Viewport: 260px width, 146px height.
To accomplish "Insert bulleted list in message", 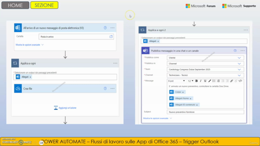I will [214, 81].
